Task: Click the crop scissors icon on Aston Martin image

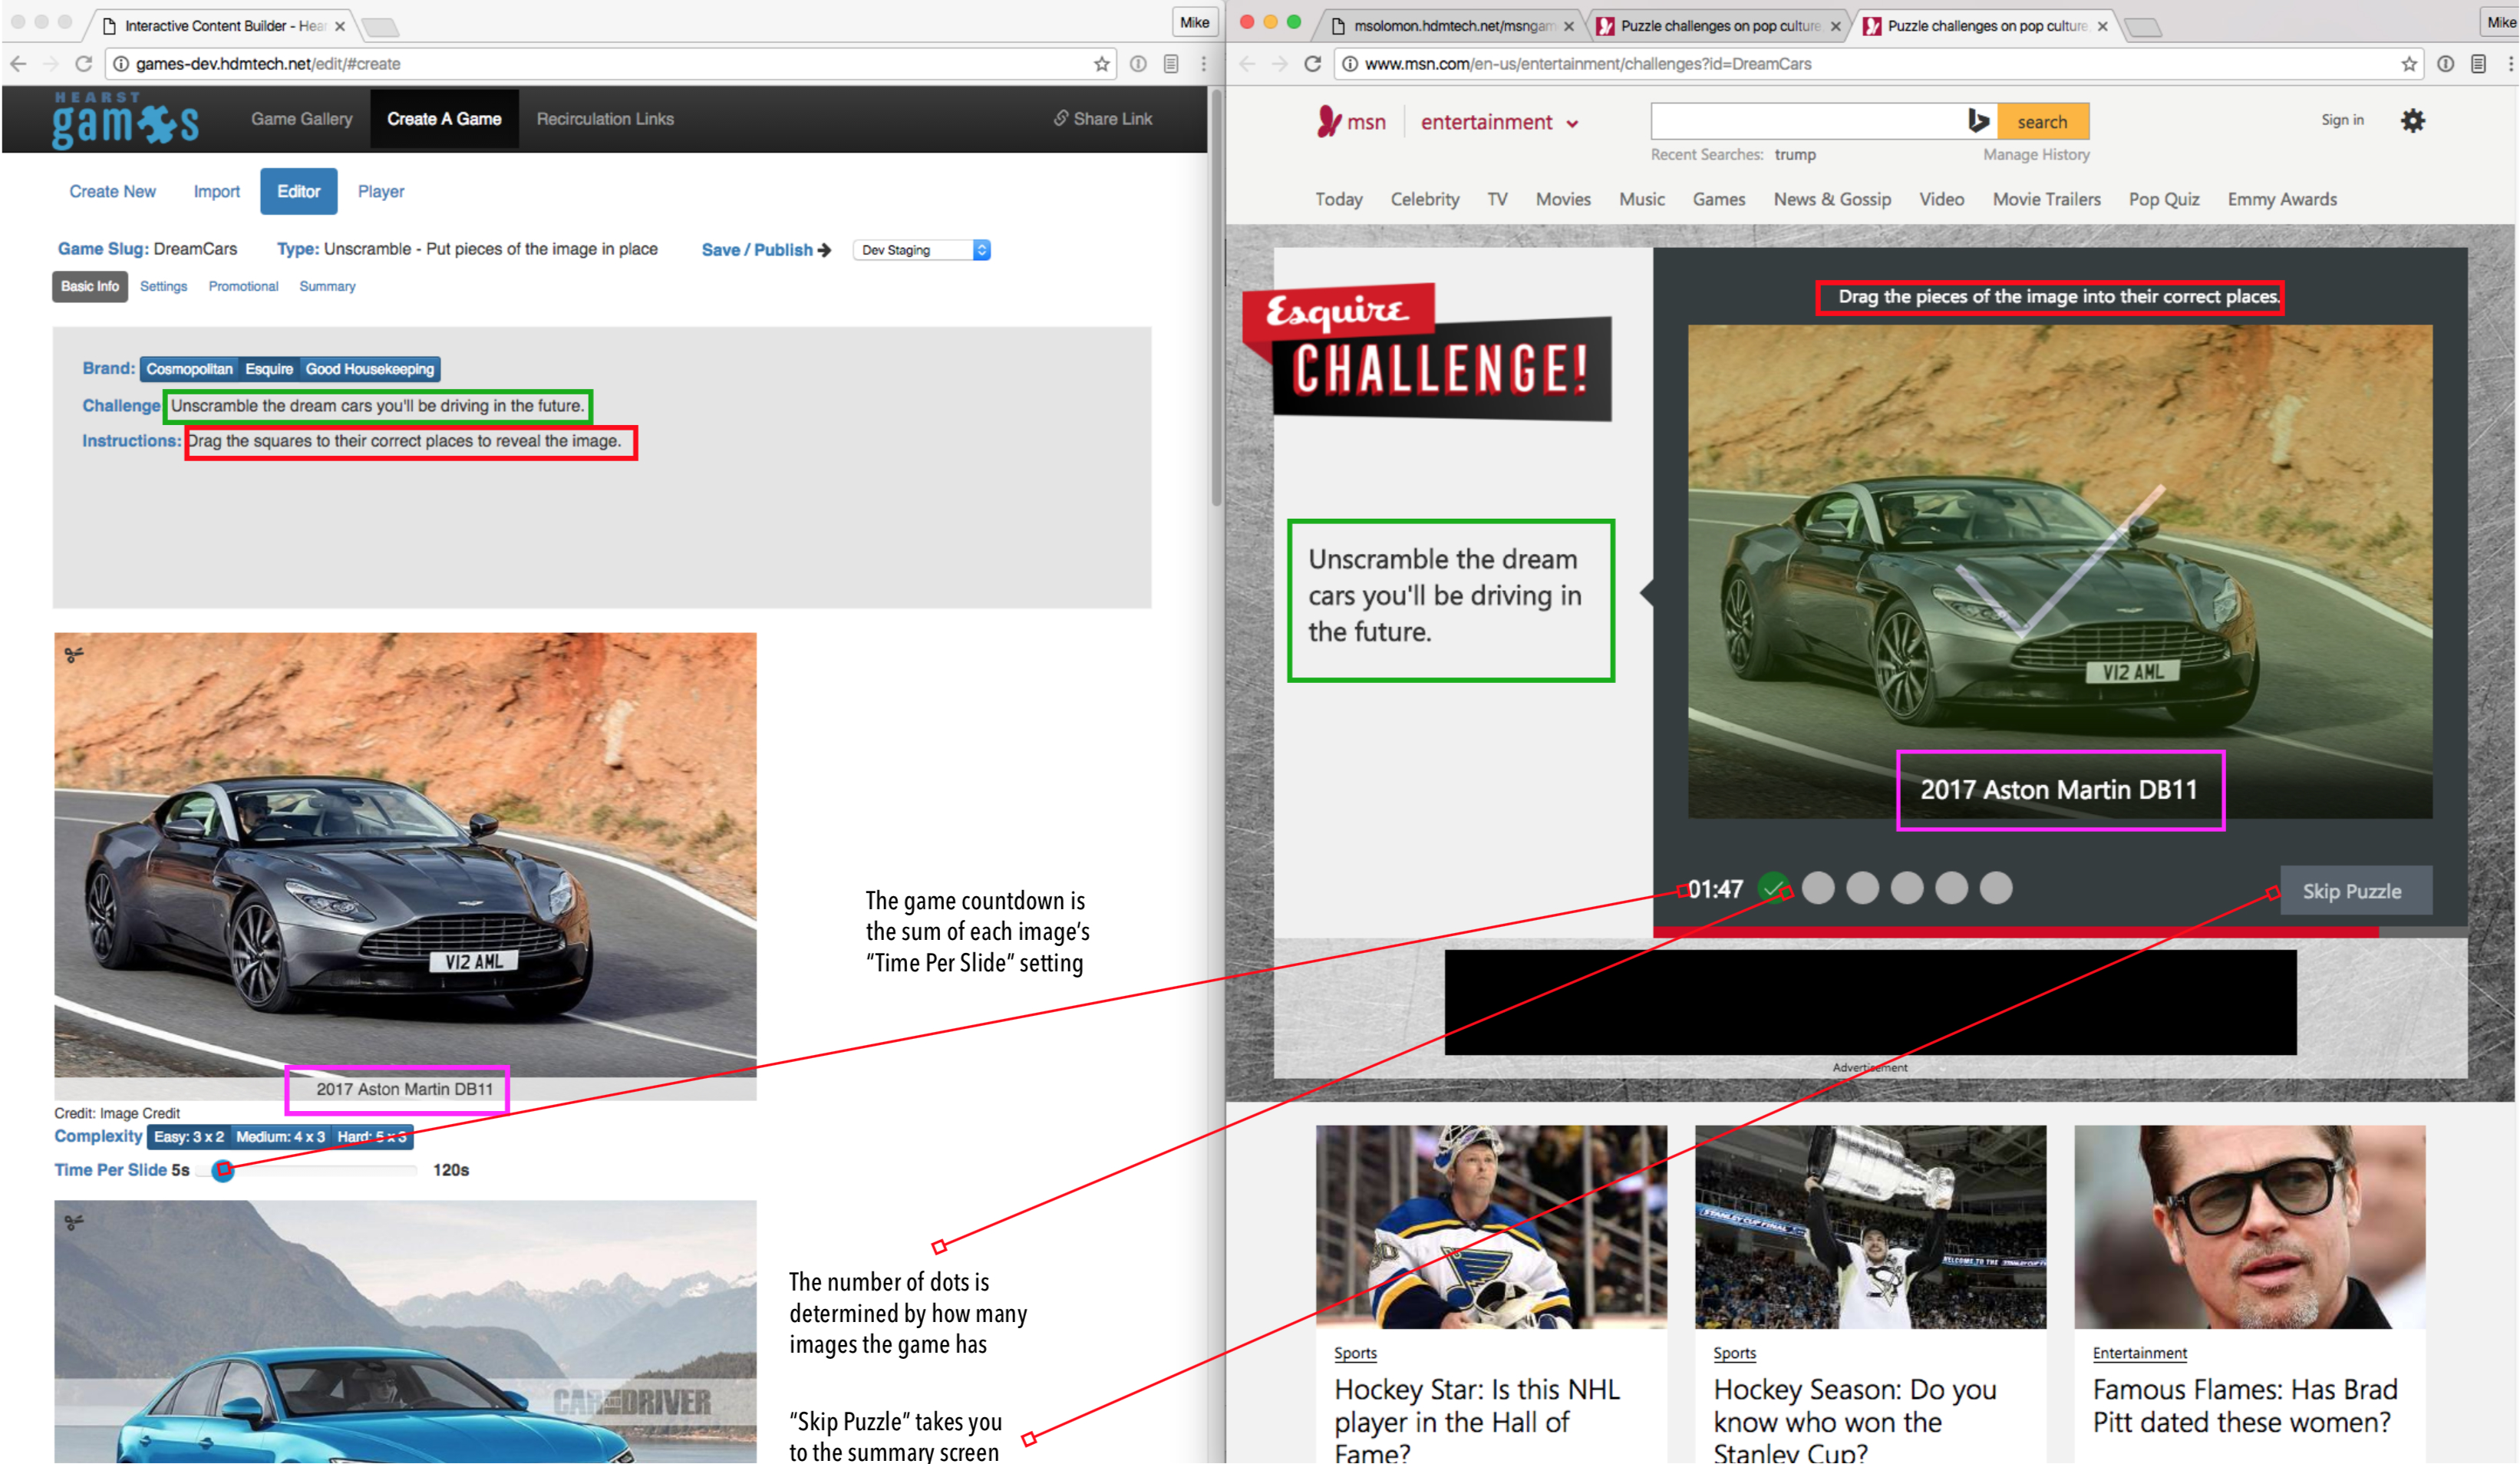Action: pyautogui.click(x=74, y=655)
